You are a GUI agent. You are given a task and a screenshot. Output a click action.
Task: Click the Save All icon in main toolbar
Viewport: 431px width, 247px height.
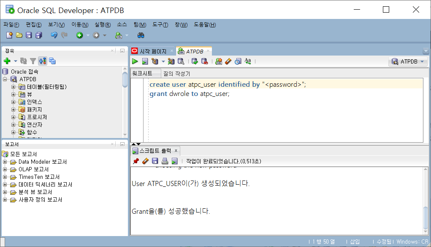coord(39,35)
